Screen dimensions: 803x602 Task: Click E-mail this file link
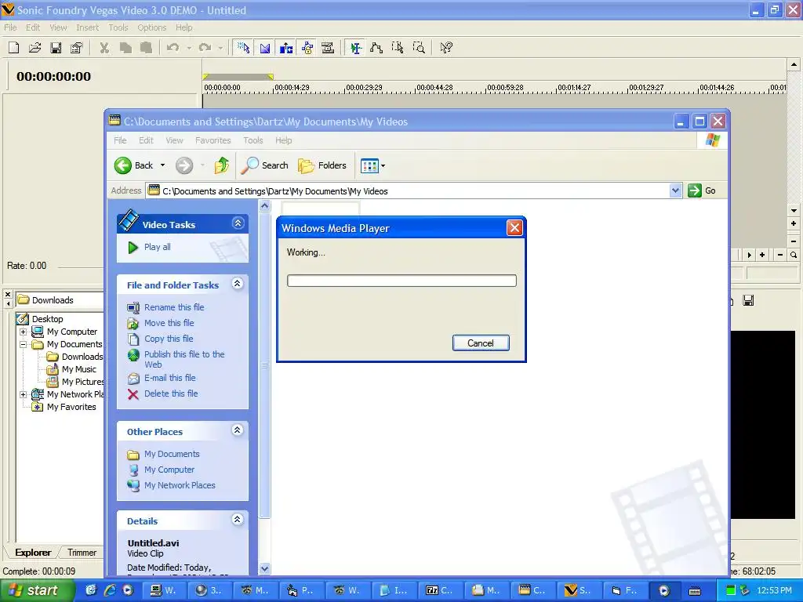coord(170,378)
